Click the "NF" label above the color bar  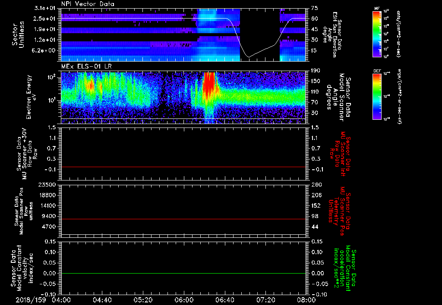(x=377, y=9)
